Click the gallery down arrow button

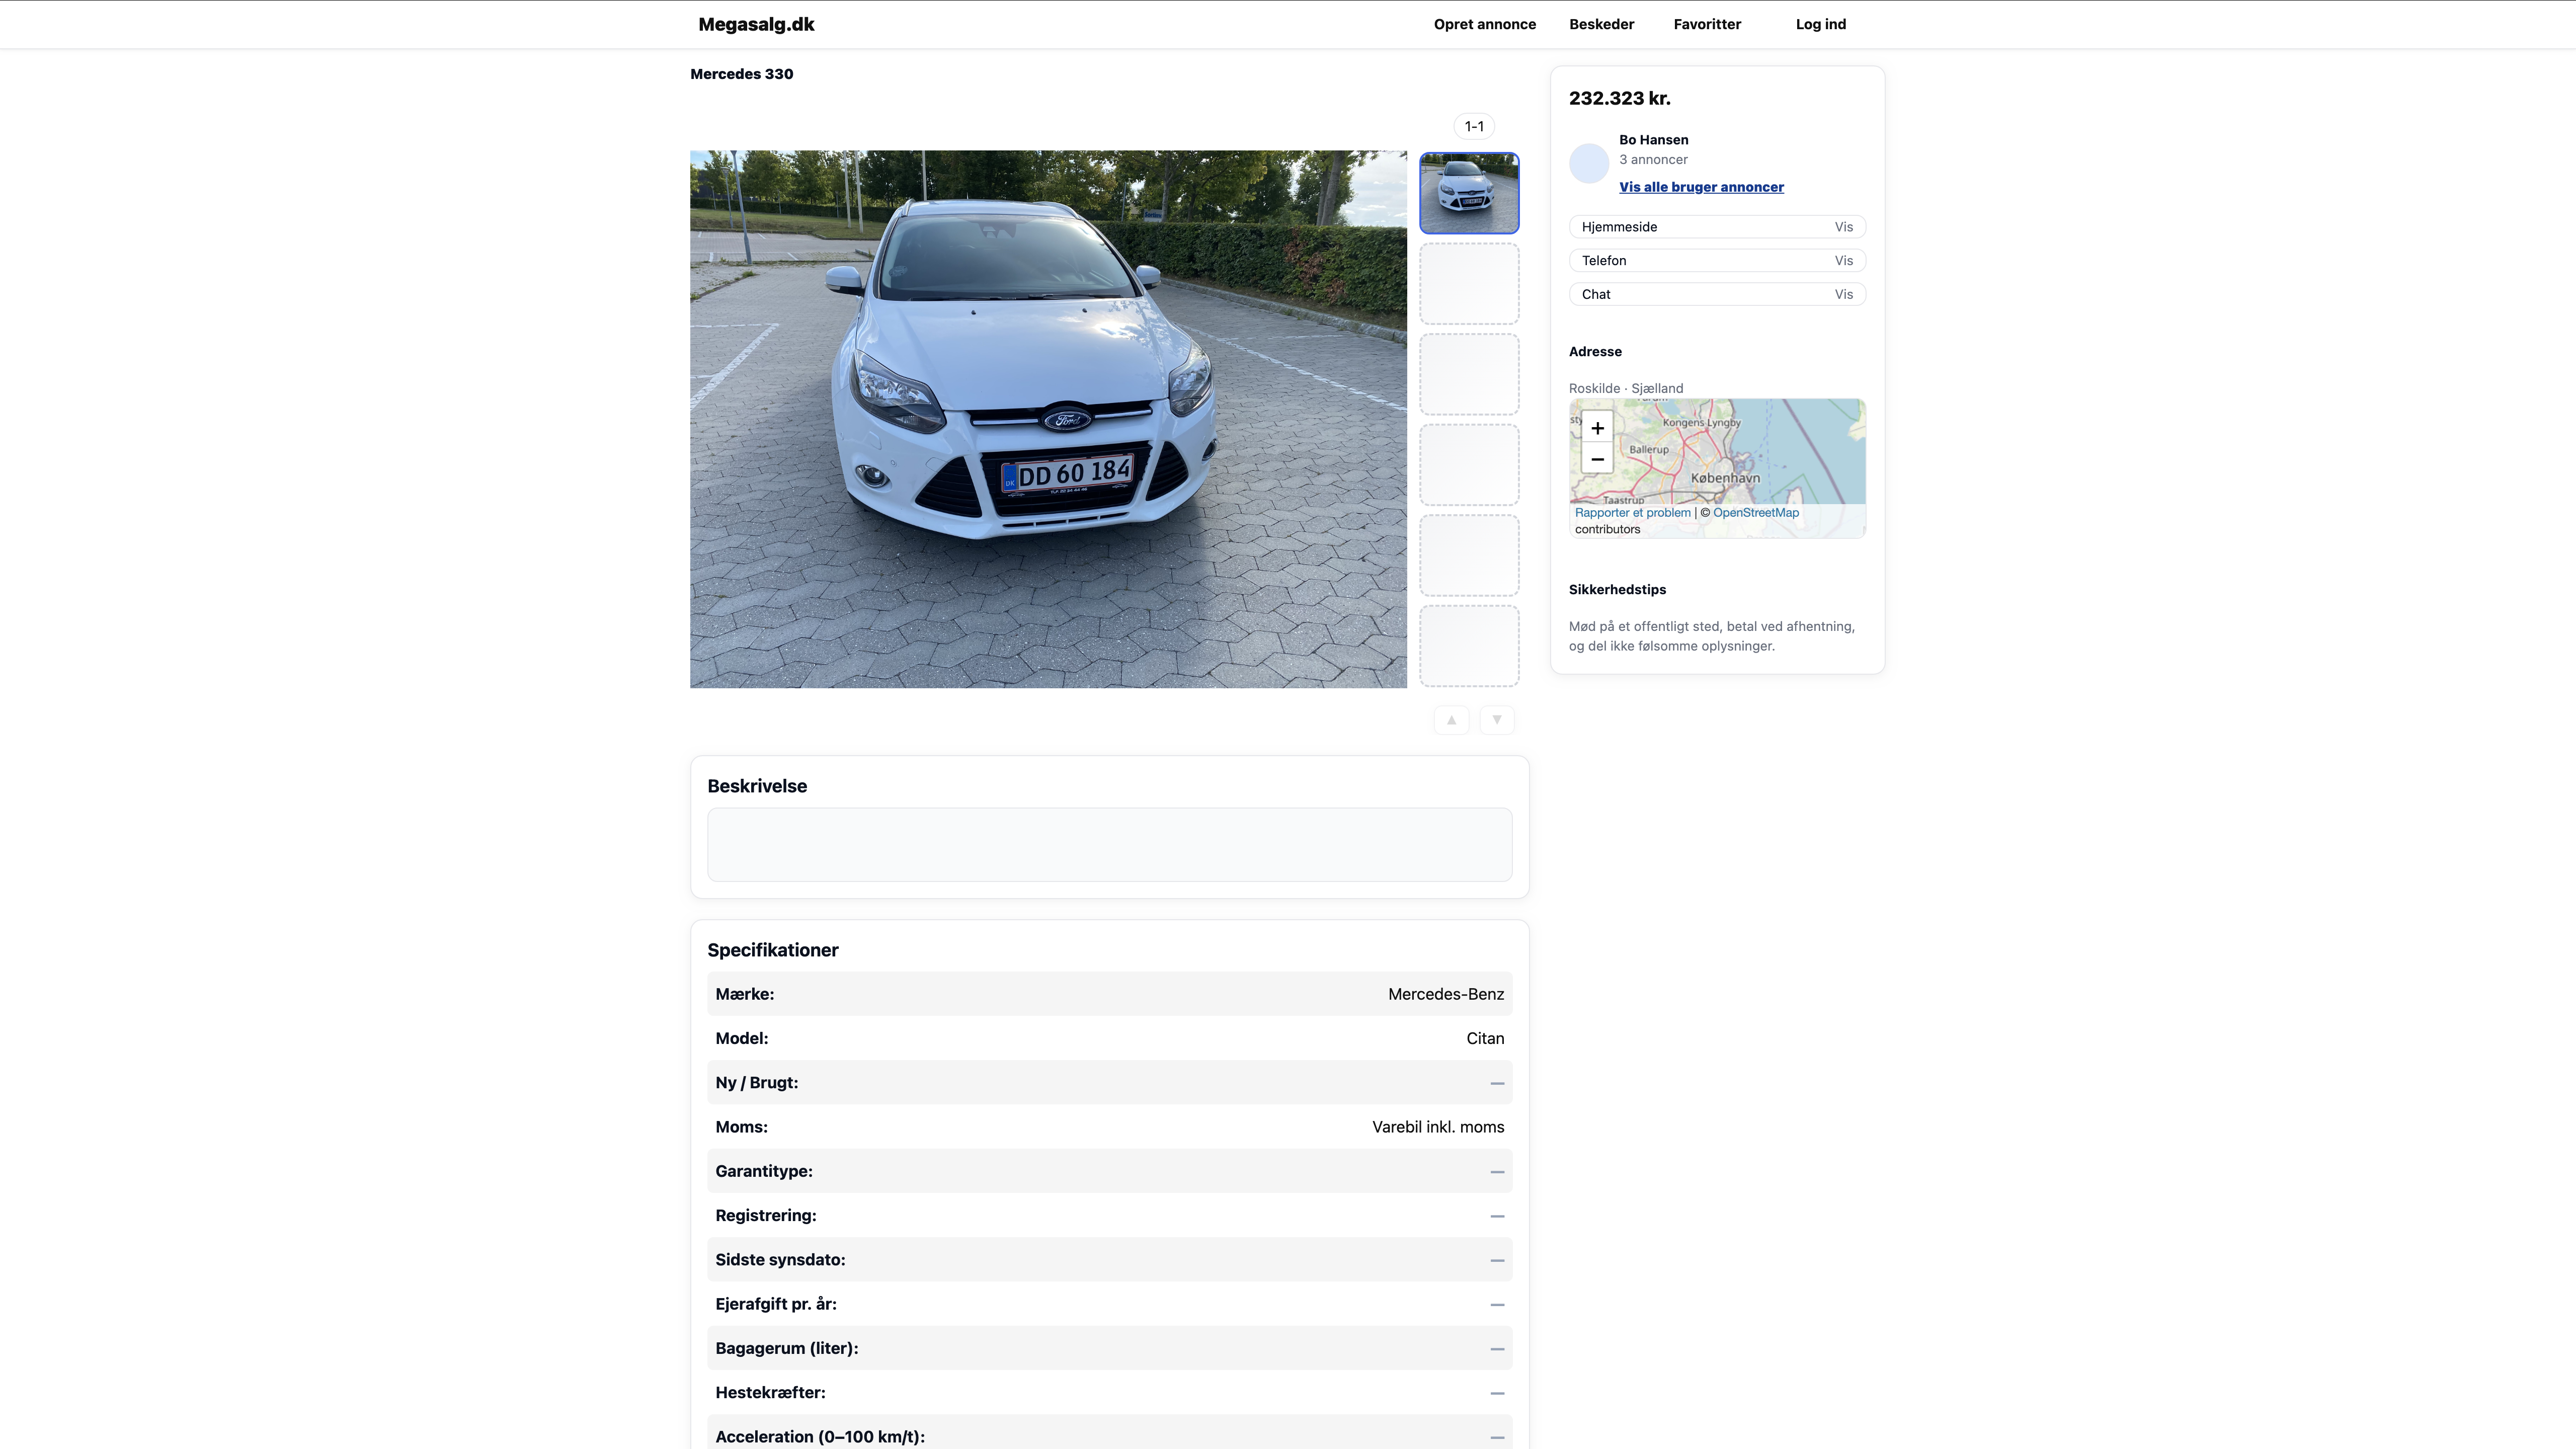pyautogui.click(x=1496, y=720)
